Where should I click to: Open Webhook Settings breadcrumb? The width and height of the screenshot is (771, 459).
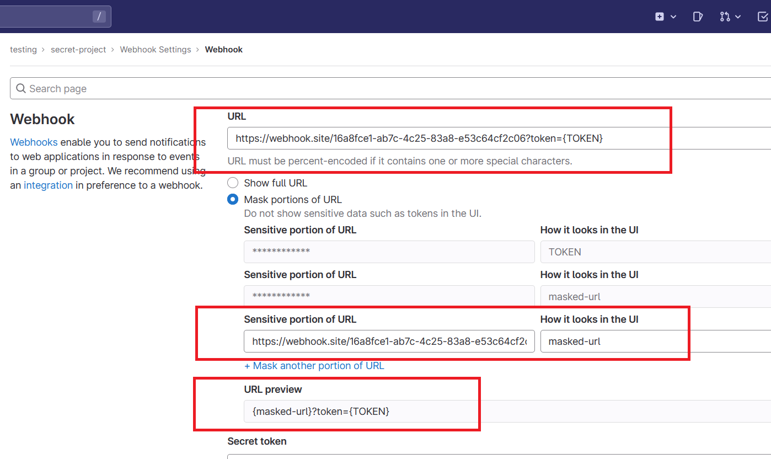pyautogui.click(x=156, y=50)
